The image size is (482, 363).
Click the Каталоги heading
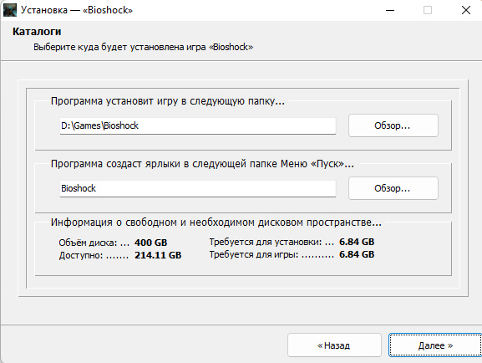pyautogui.click(x=37, y=32)
